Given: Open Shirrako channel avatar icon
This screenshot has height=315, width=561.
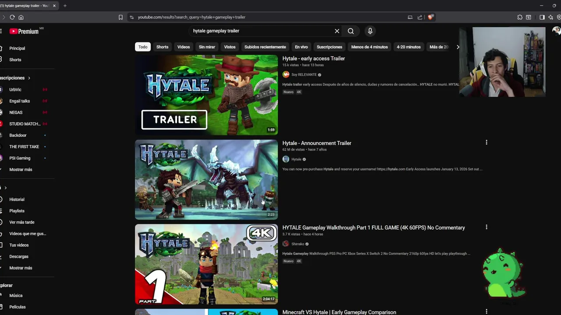Looking at the screenshot, I should pos(286,244).
